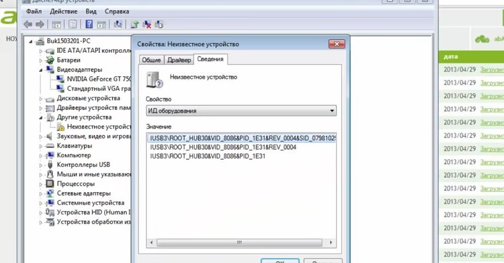Open the Действие menu
This screenshot has width=504, height=263.
(x=63, y=11)
